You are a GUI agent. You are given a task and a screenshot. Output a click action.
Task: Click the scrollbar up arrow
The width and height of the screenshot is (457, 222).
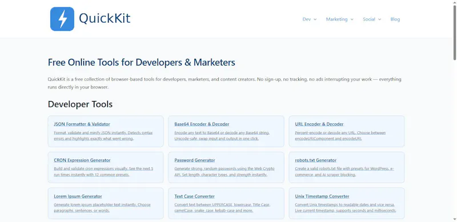pos(454,2)
